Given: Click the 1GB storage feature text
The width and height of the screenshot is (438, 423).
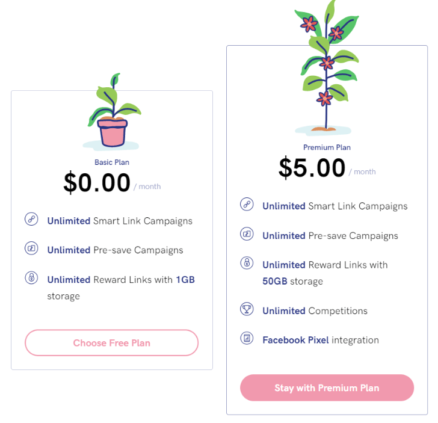Looking at the screenshot, I should 121,288.
